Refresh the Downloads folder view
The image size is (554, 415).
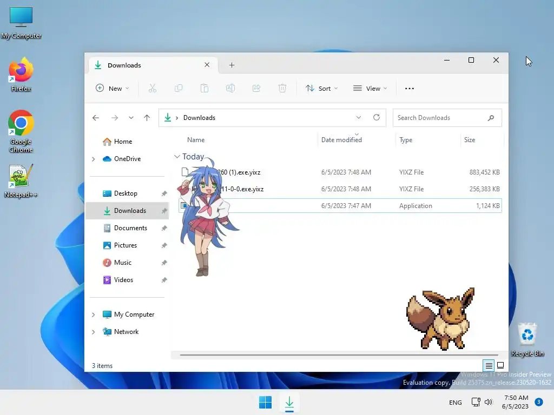coord(377,117)
